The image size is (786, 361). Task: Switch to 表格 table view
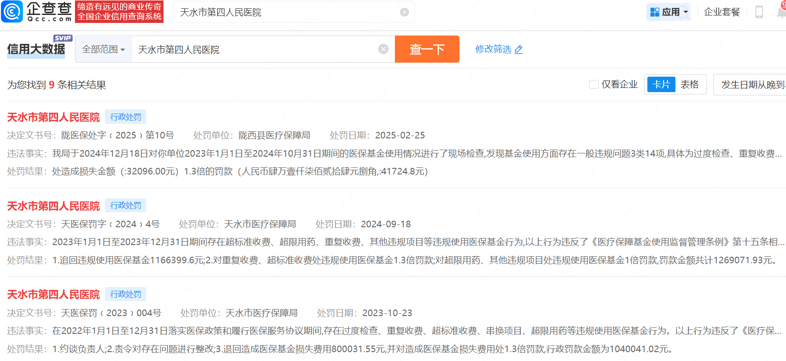[x=690, y=84]
